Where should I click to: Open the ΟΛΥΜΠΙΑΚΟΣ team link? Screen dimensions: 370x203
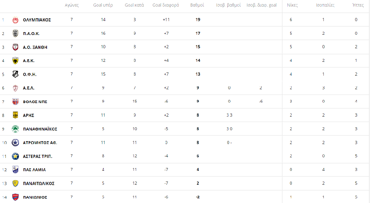pyautogui.click(x=37, y=20)
